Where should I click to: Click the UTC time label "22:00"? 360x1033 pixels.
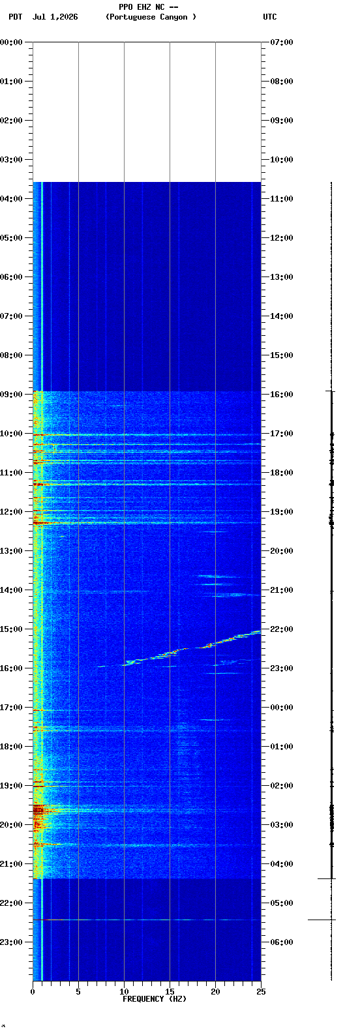(x=282, y=629)
